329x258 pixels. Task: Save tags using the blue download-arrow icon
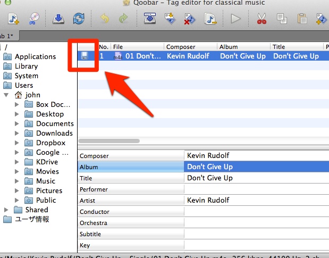click(58, 19)
